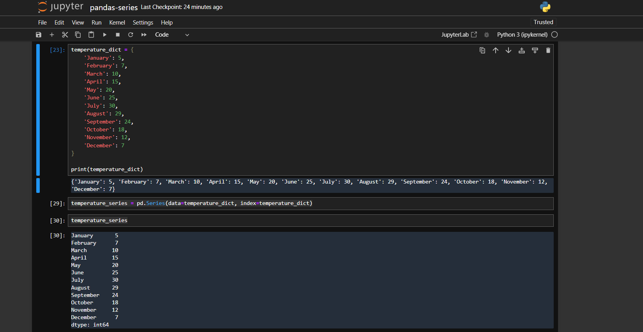Select input prompt [29]:

[57, 203]
